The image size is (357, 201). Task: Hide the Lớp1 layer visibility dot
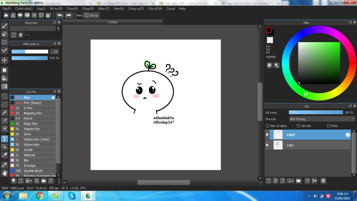[x=267, y=145]
